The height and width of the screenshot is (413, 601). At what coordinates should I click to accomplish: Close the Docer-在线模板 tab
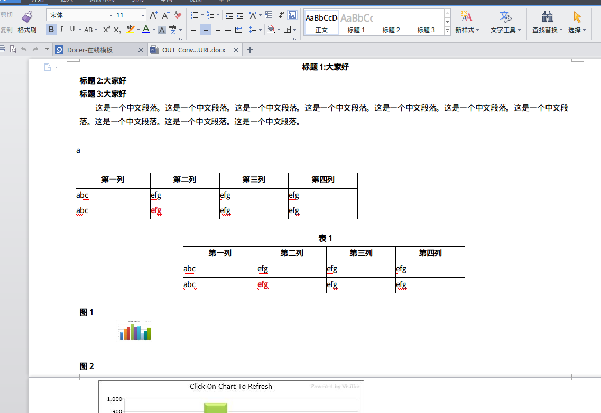[141, 50]
